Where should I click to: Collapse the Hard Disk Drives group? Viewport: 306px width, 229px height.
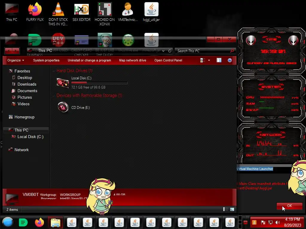coord(53,71)
